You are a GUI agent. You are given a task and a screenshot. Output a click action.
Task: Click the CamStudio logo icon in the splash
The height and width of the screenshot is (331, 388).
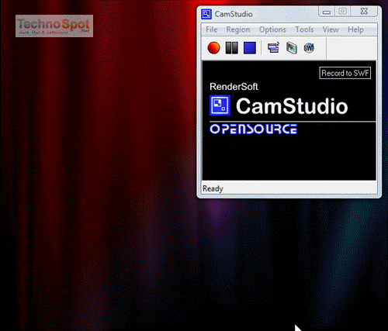click(220, 105)
